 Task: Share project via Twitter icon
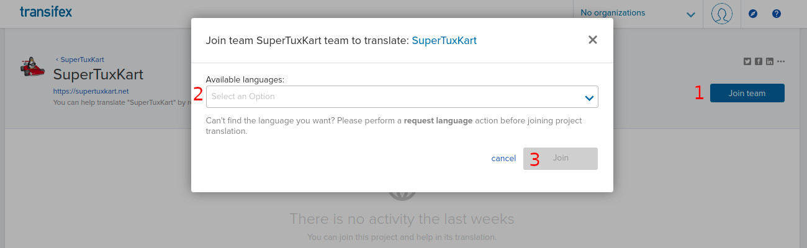coord(747,61)
